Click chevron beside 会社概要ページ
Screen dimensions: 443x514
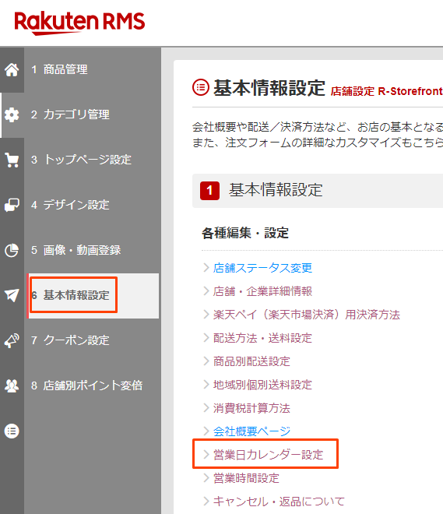click(206, 431)
